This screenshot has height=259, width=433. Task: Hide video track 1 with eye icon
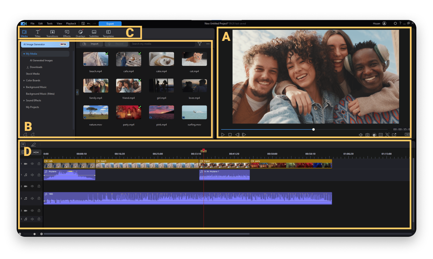(x=32, y=164)
